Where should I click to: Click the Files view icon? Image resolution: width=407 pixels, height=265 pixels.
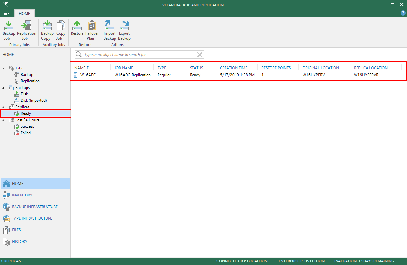[6, 230]
